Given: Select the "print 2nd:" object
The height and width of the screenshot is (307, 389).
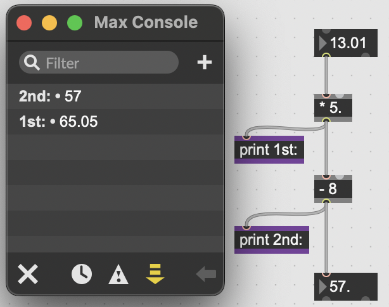Looking at the screenshot, I should click(271, 240).
